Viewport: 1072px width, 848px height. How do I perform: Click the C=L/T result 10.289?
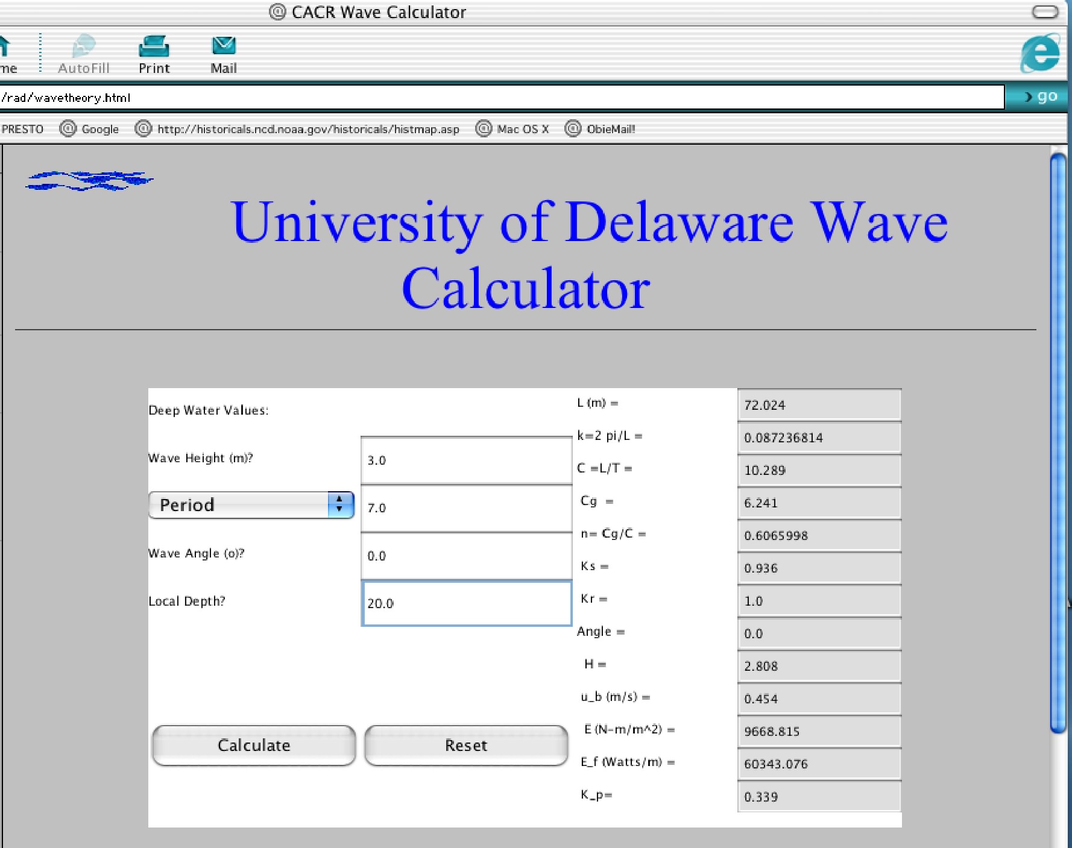pyautogui.click(x=819, y=470)
